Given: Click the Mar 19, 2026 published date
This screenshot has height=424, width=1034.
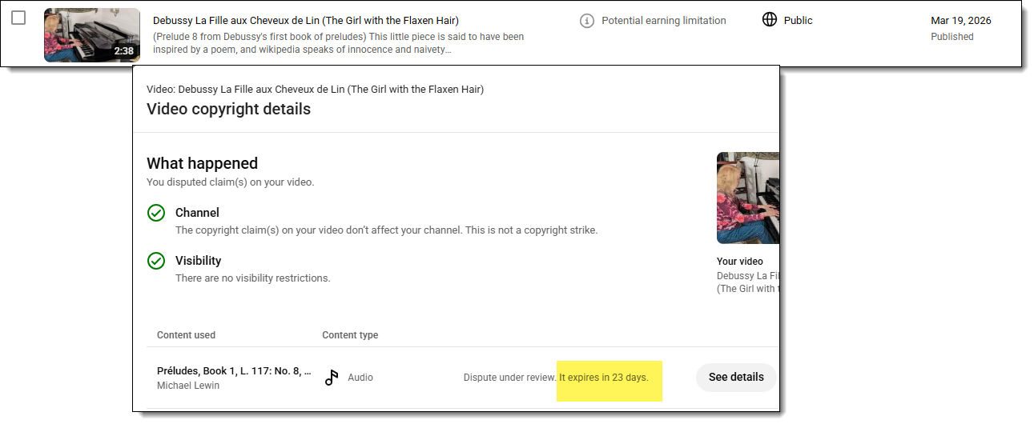Looking at the screenshot, I should click(961, 21).
